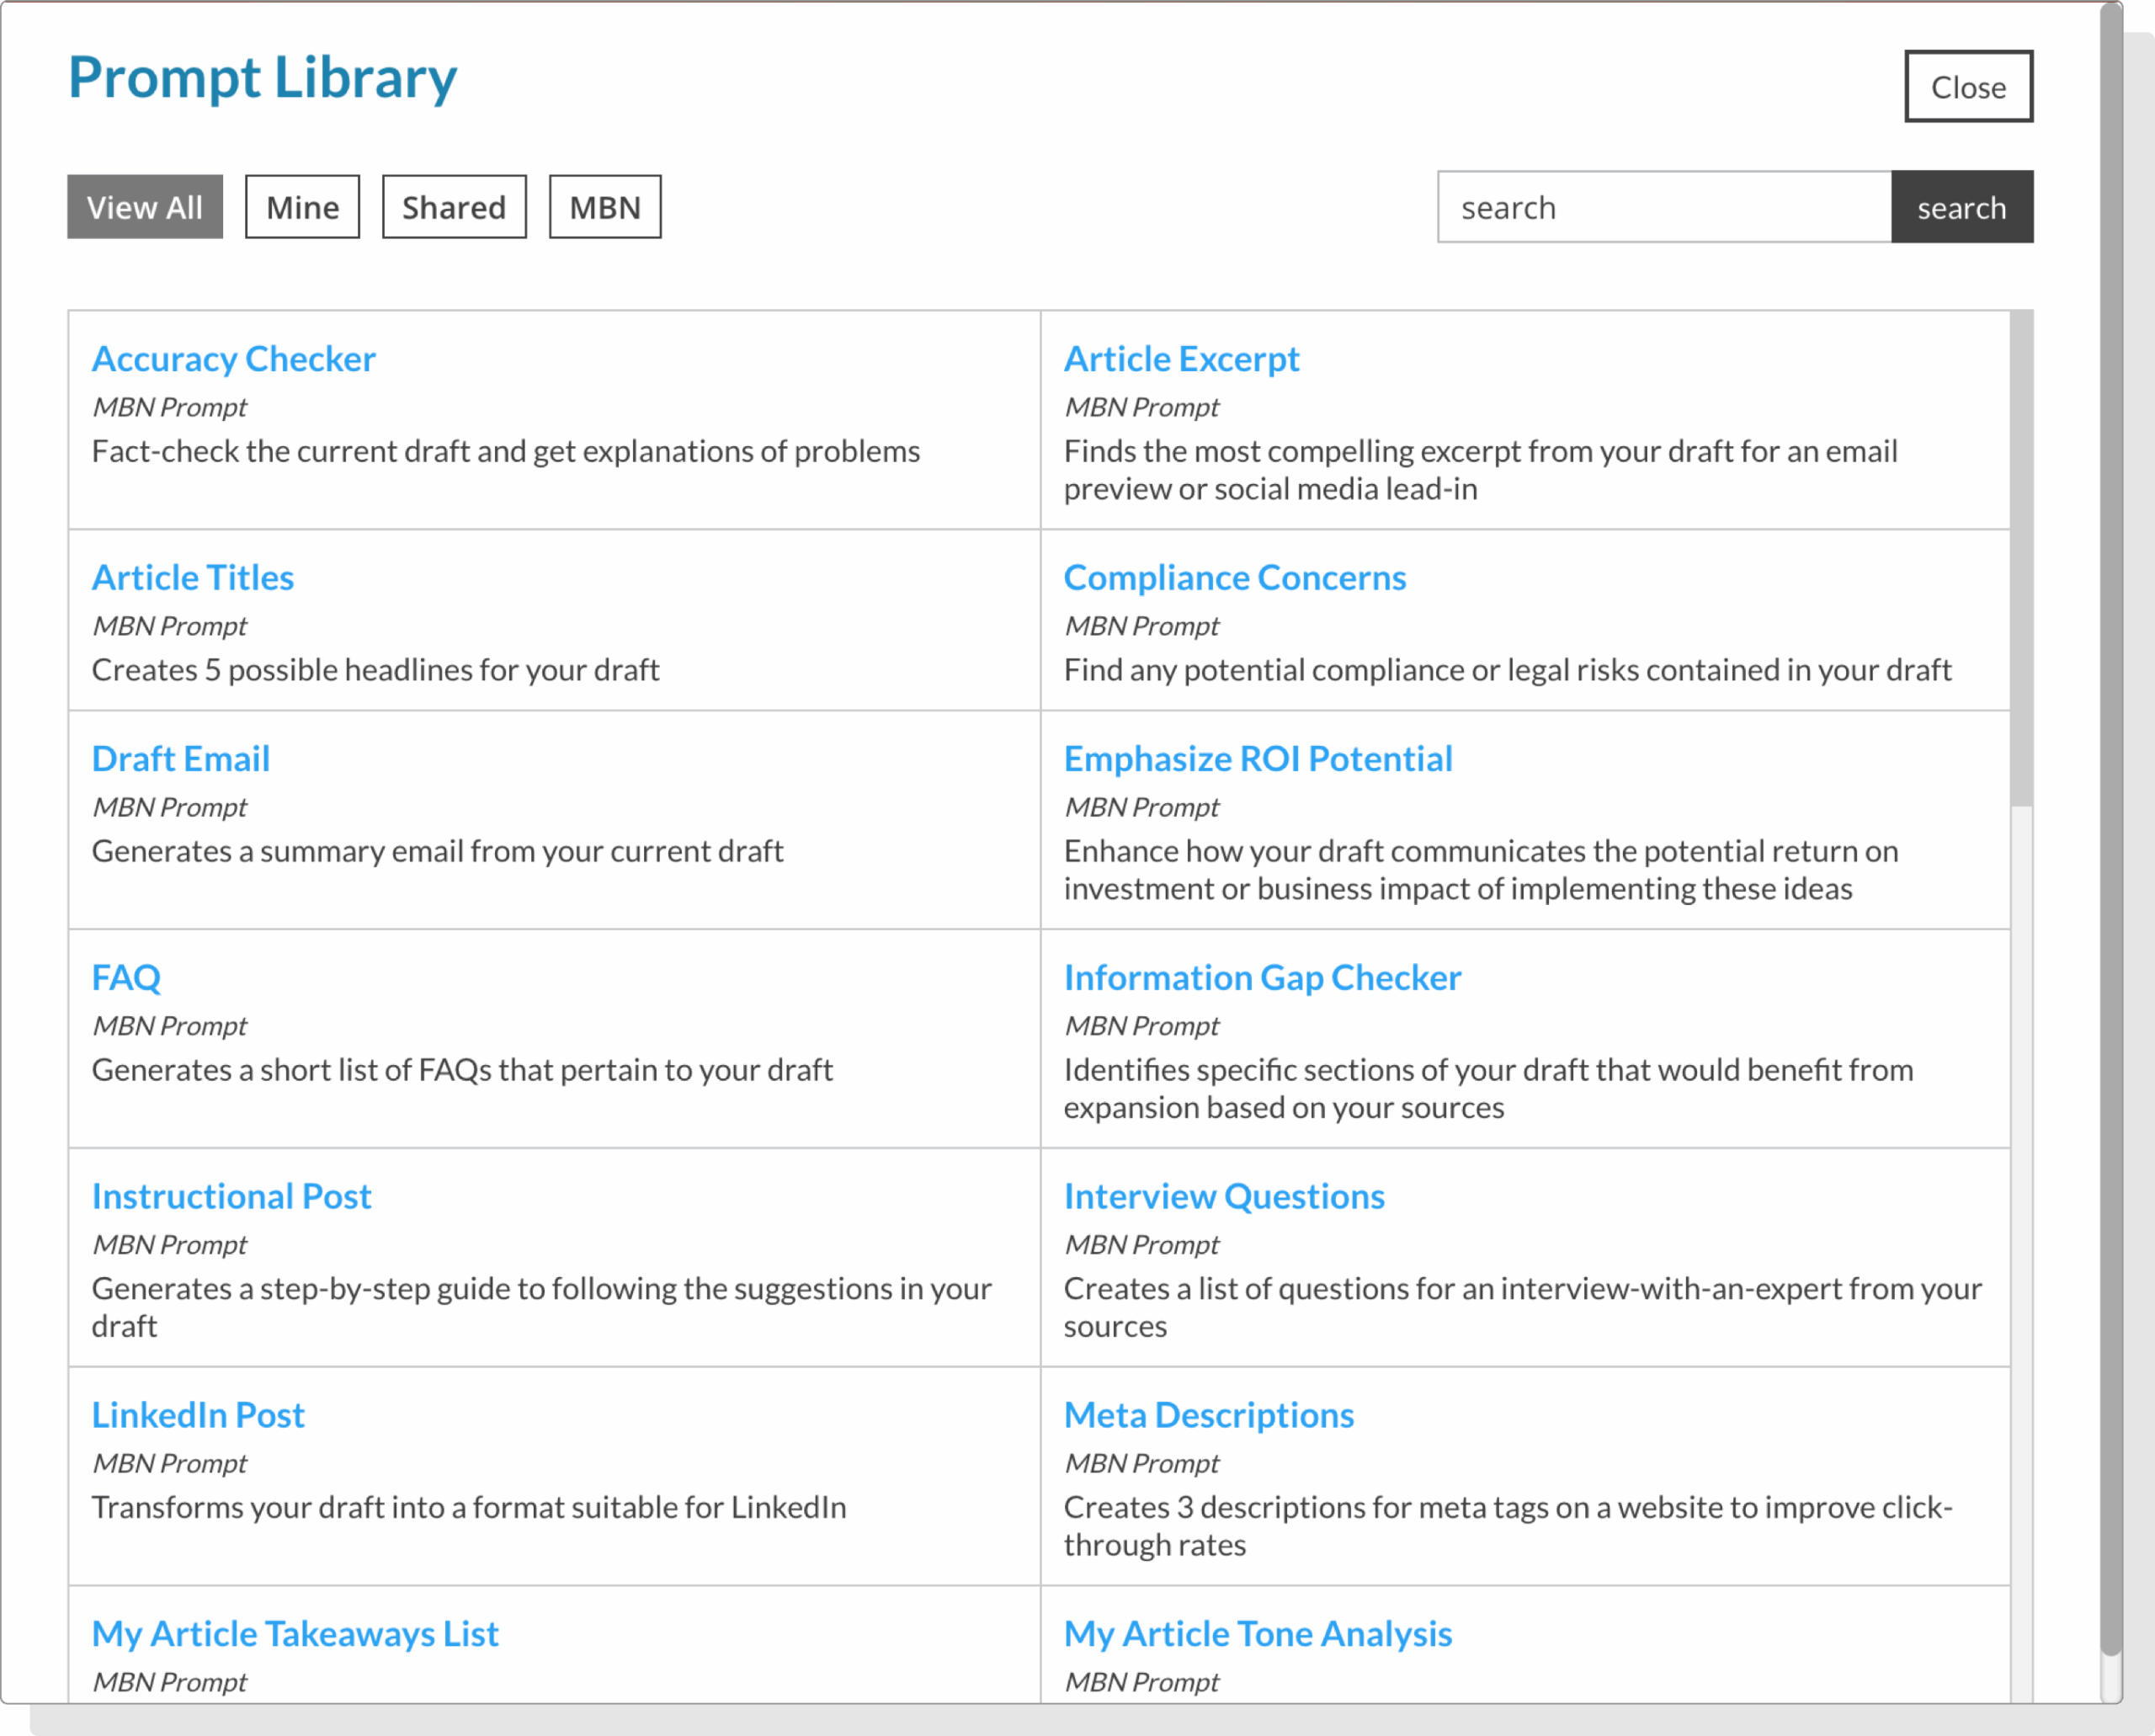Filter prompts by MBN tab
Screen dimensions: 2155x1736
point(605,207)
